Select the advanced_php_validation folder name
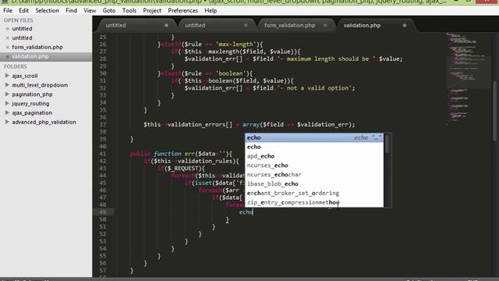 (44, 122)
